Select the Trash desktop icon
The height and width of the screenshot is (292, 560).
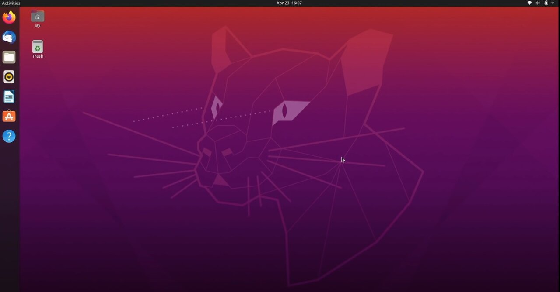(37, 49)
